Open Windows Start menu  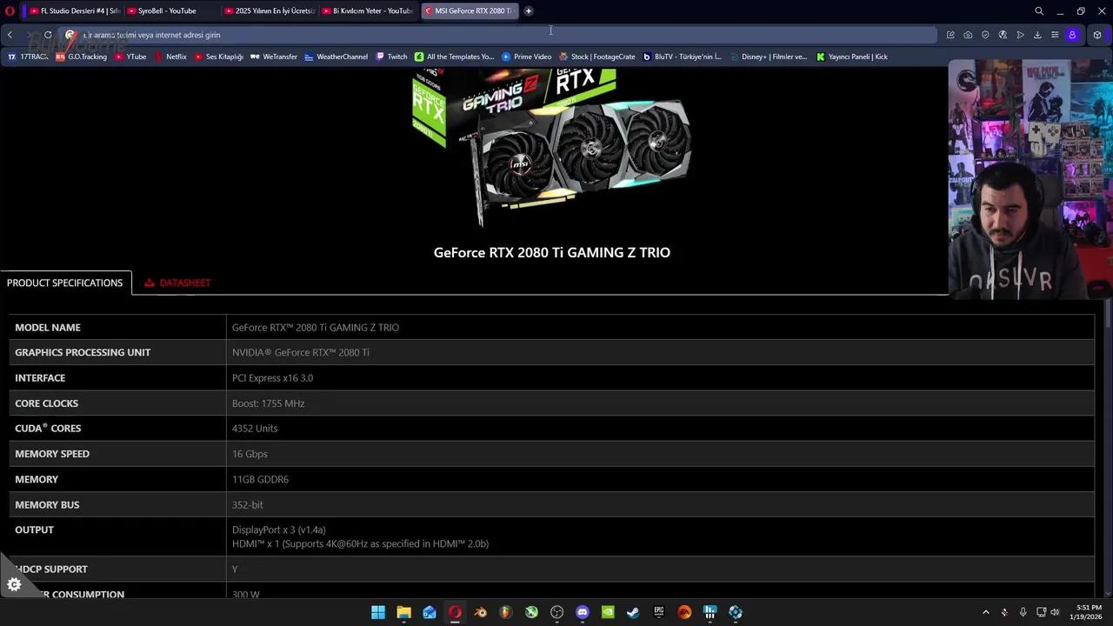(378, 612)
